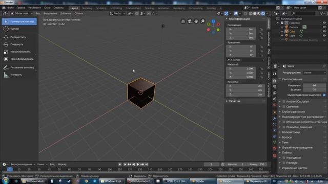
Task: Open the XYZ Euler rotation mode dropdown
Action: [x=245, y=60]
